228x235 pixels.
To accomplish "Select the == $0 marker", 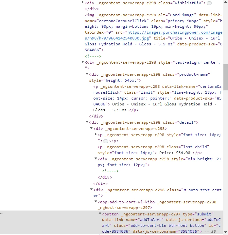I will [x=210, y=231].
